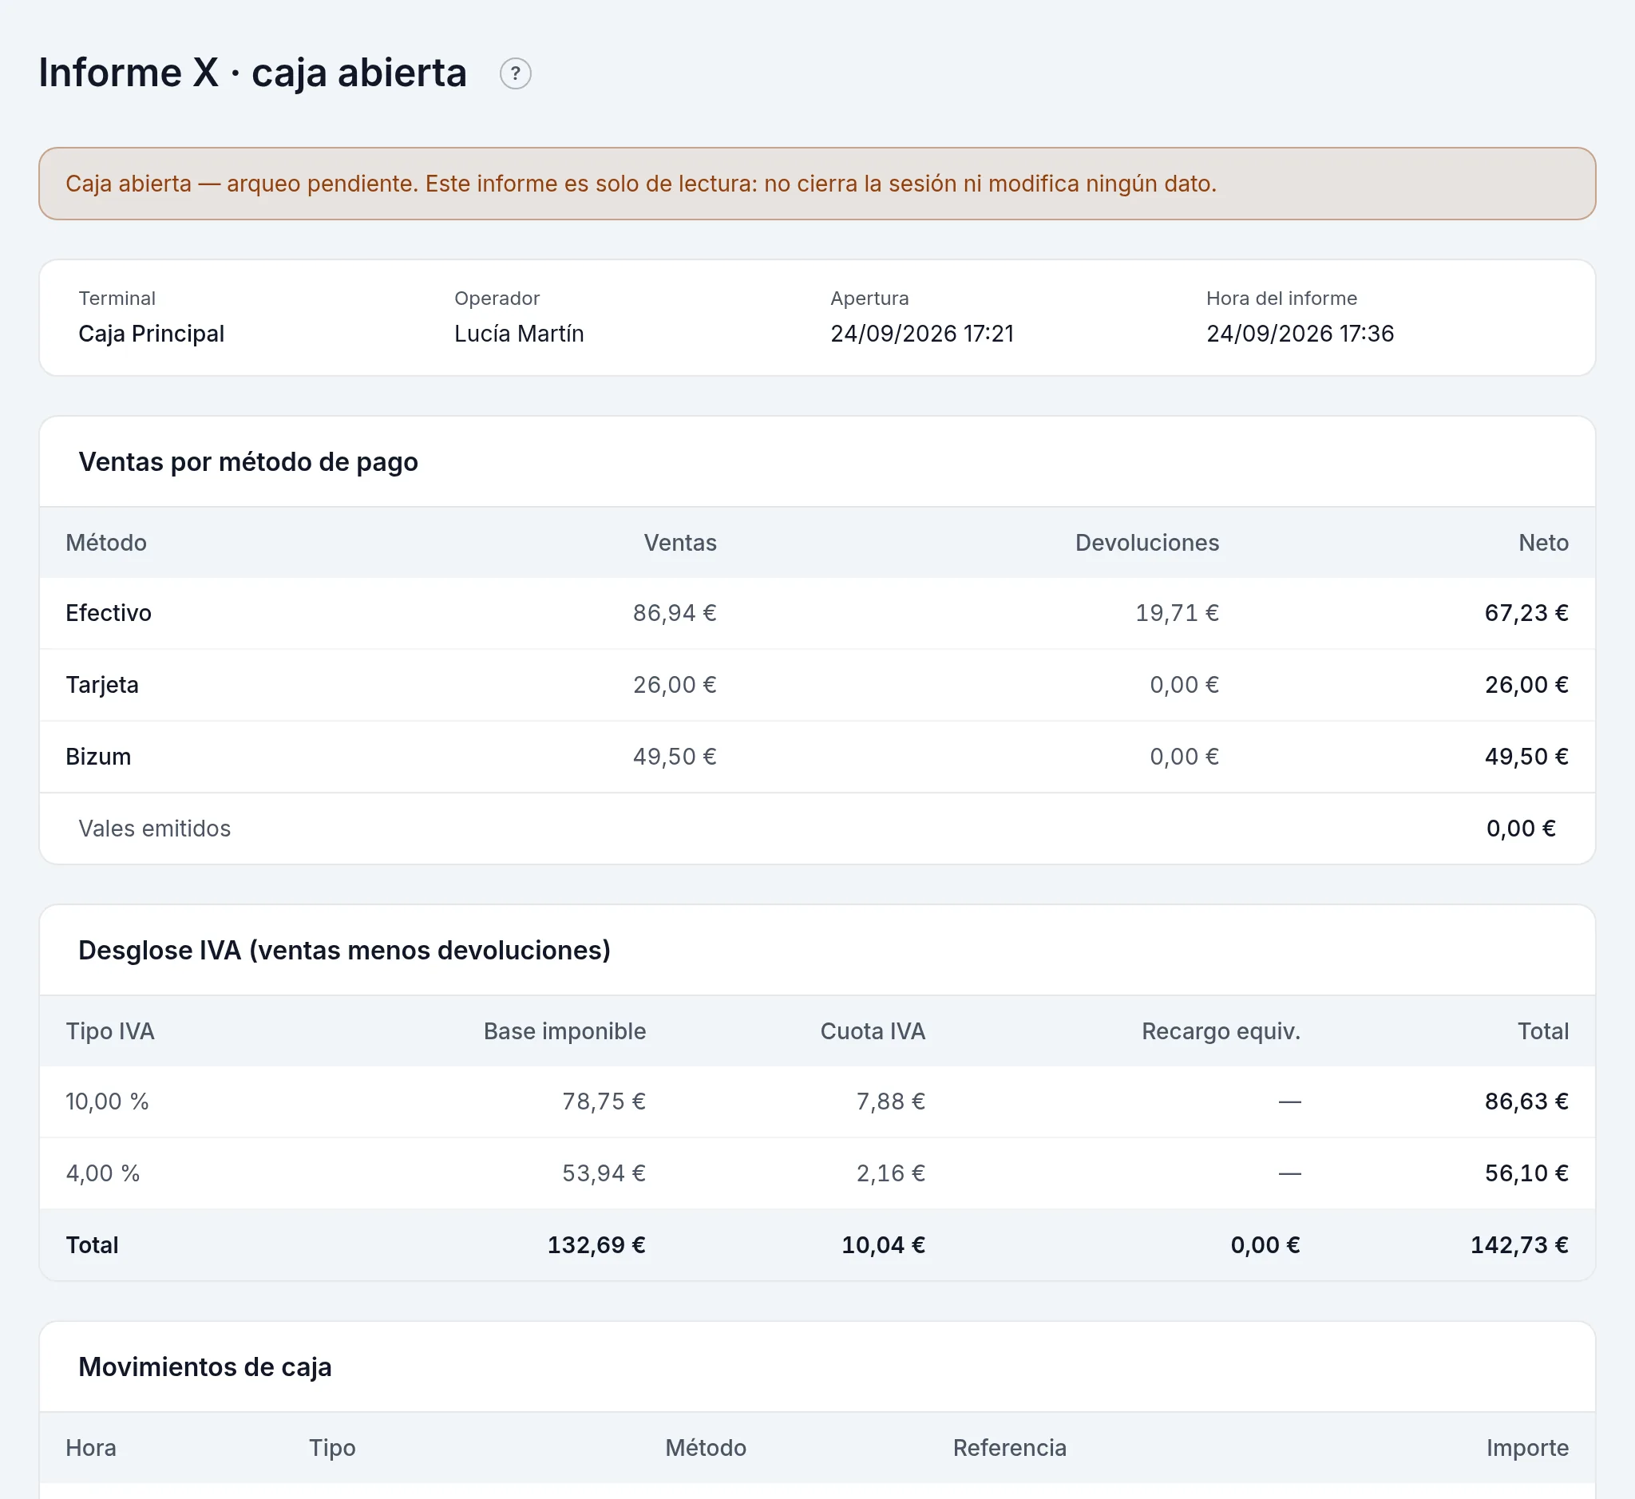Screen dimensions: 1635x1499
Task: Click the 'Desglose IVA' section title
Action: [x=344, y=950]
